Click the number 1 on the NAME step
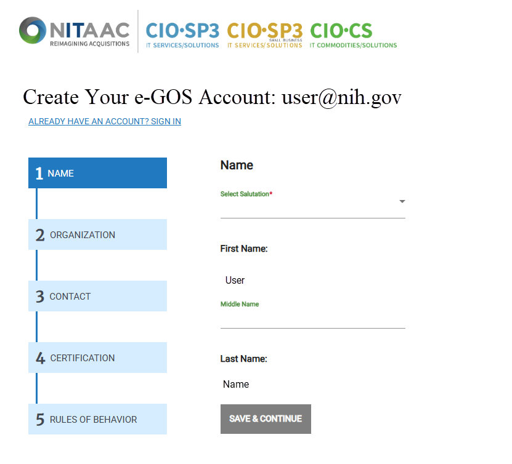The image size is (512, 464). 38,173
